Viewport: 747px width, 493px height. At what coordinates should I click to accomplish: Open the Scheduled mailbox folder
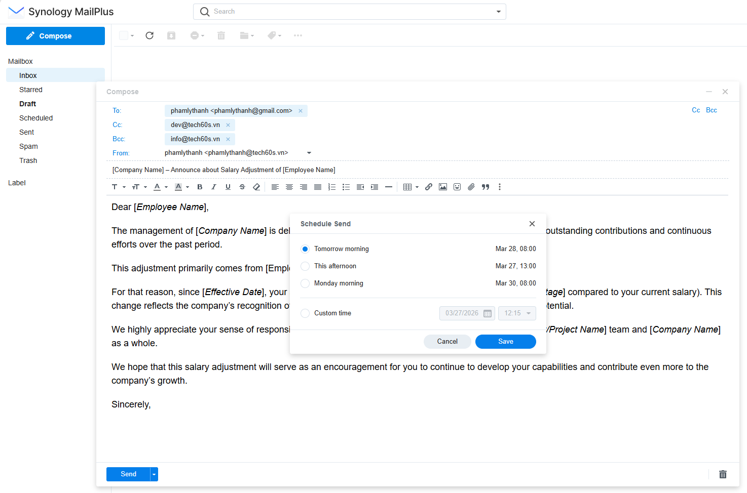pos(36,118)
